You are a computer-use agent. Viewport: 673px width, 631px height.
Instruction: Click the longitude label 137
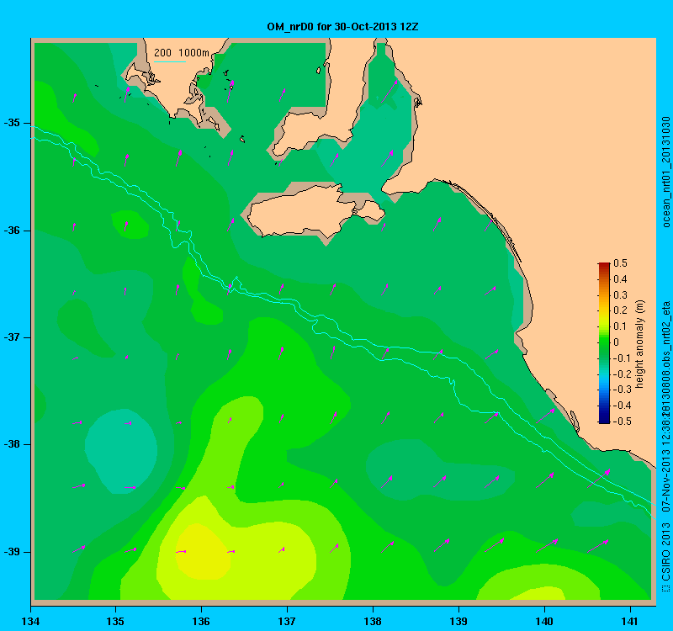pyautogui.click(x=287, y=621)
